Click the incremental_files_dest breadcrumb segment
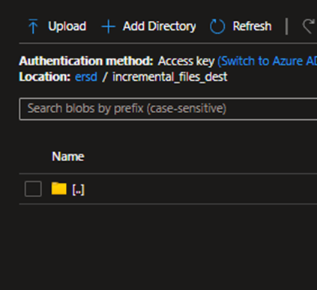 (170, 77)
